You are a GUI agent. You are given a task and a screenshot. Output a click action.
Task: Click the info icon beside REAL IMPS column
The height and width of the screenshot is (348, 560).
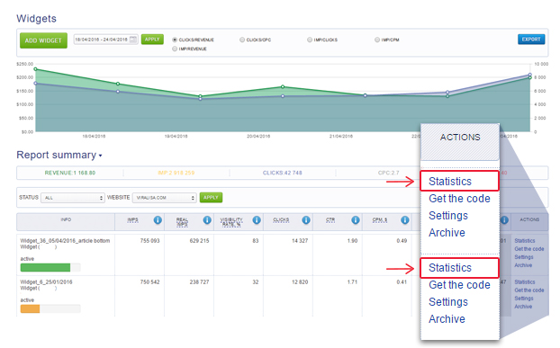pos(207,220)
